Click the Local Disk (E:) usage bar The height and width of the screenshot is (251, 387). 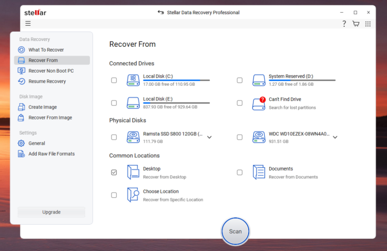[176, 103]
